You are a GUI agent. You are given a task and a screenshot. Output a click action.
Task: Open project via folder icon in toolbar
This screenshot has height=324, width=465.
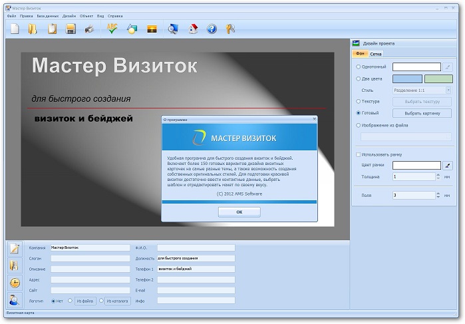coord(33,29)
